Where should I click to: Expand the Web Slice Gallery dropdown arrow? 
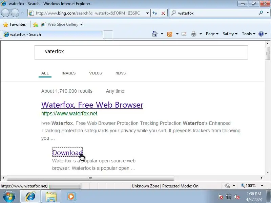pyautogui.click(x=81, y=24)
